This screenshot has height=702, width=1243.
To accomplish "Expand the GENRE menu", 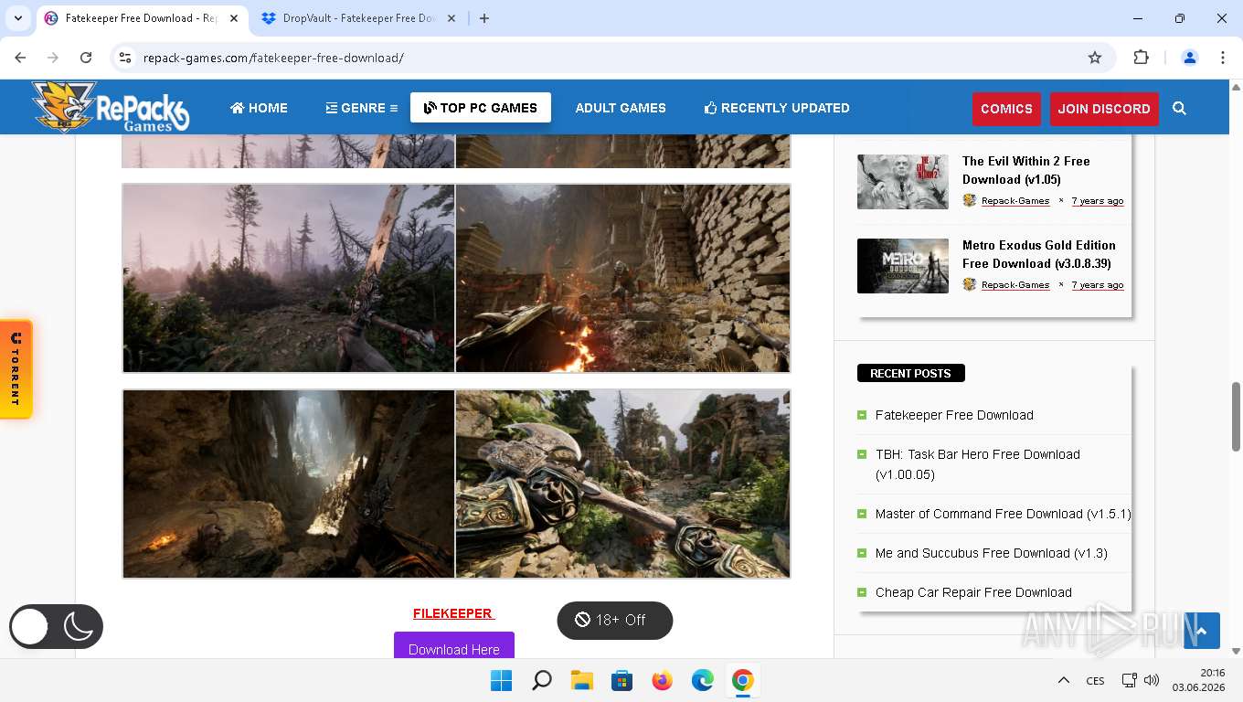I will pos(362,108).
